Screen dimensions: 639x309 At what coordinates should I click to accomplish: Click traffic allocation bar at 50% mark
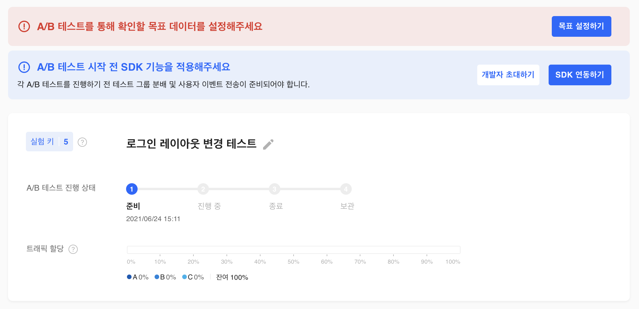tap(294, 250)
